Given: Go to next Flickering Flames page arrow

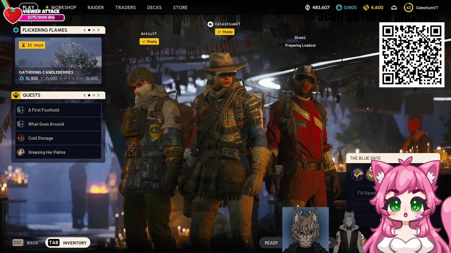Looking at the screenshot, I should [x=98, y=30].
